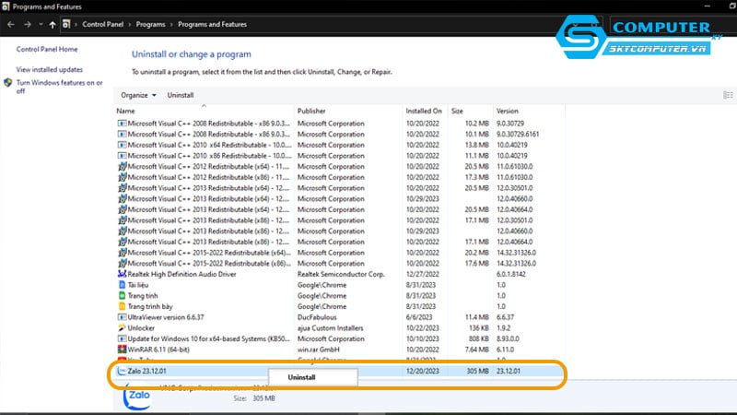Click Uninstall in the toolbar
Image resolution: width=737 pixels, height=415 pixels.
coord(181,95)
